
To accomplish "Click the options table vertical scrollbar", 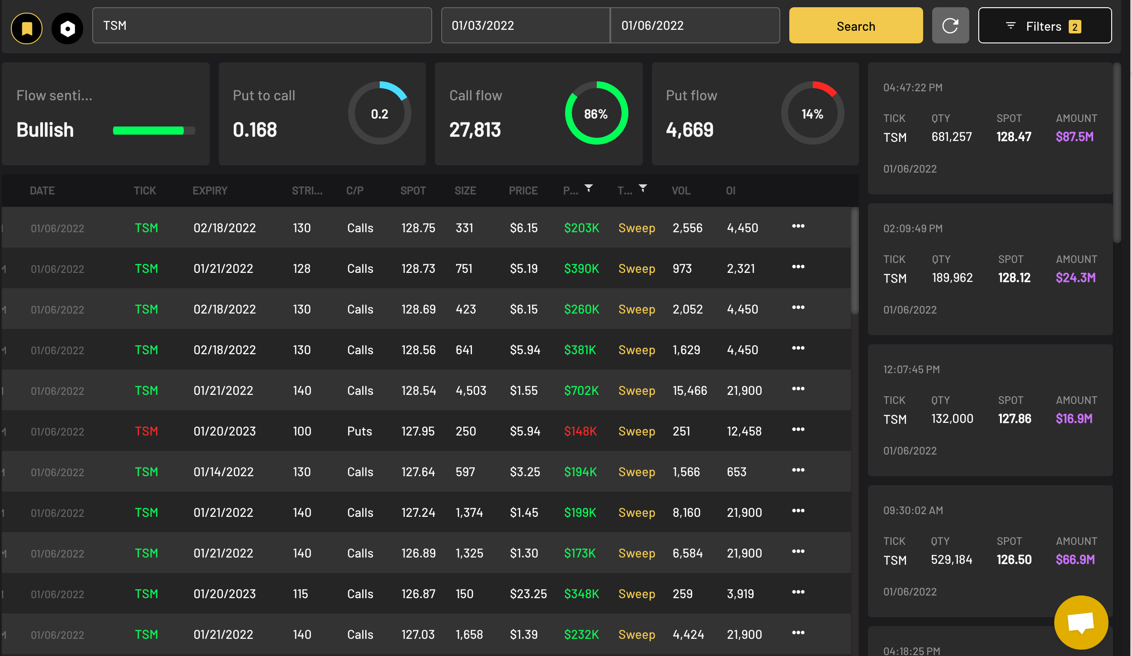I will [x=854, y=261].
